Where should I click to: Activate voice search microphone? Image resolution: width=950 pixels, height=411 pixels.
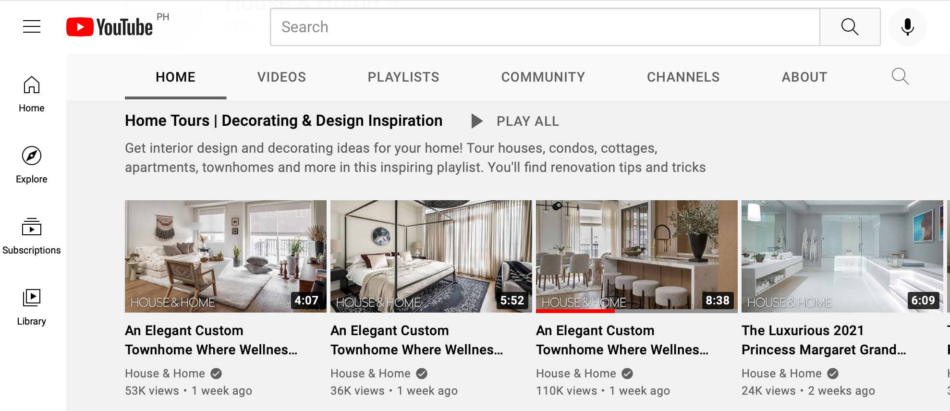pyautogui.click(x=907, y=27)
